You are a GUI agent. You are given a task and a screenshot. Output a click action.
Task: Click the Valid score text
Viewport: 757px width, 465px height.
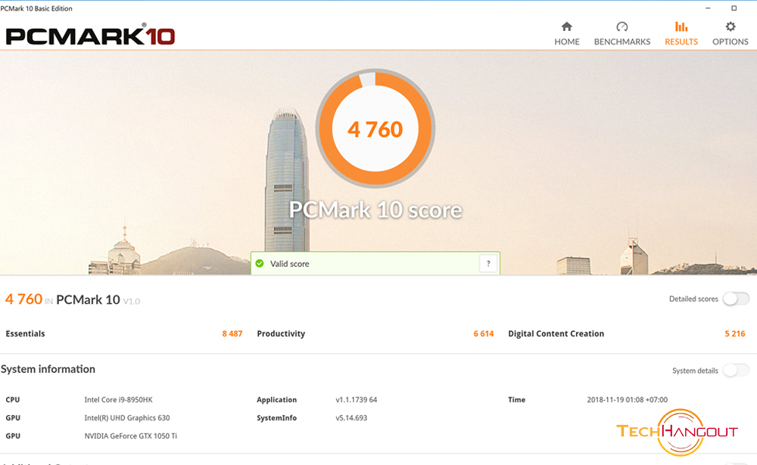point(290,264)
